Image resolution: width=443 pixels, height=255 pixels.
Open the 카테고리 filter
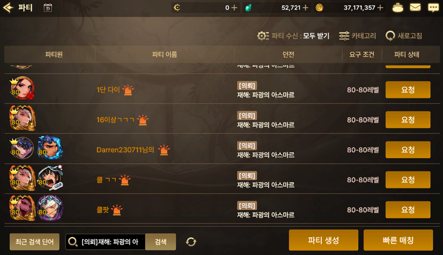click(357, 36)
